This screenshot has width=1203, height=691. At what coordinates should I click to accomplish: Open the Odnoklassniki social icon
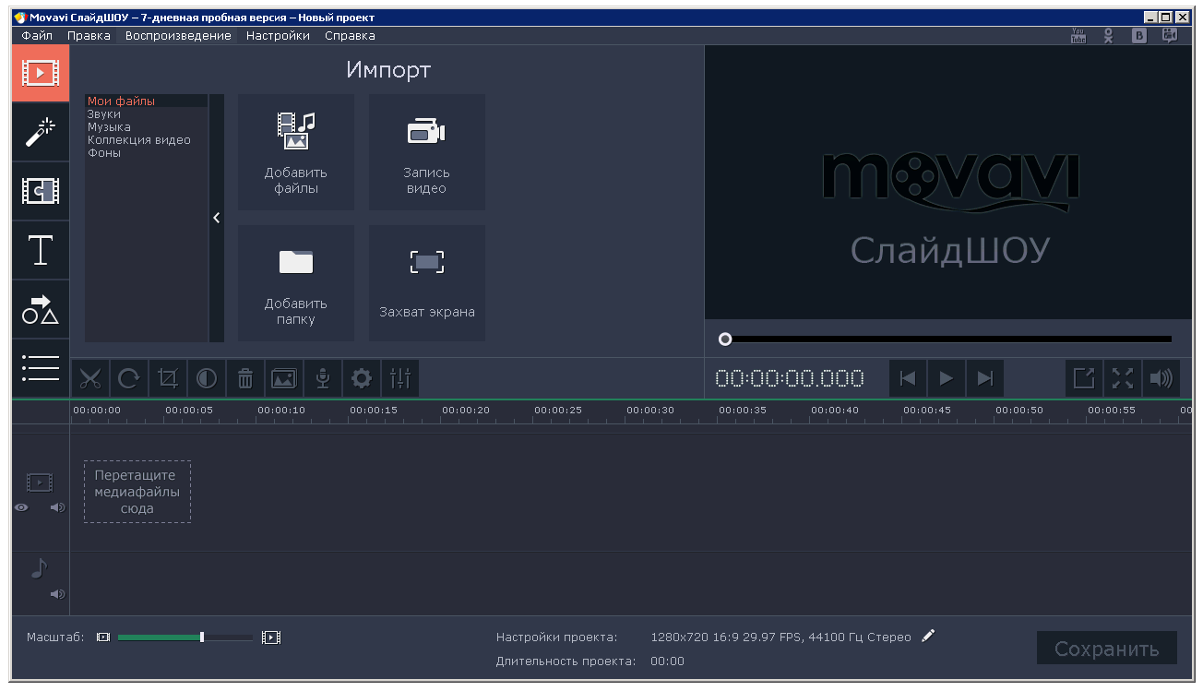(1109, 36)
